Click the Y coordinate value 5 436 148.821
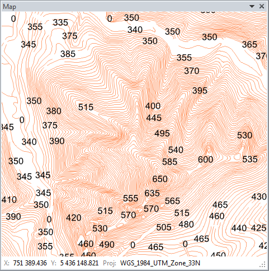Viewport: 269px width, 271px height. tap(79, 263)
